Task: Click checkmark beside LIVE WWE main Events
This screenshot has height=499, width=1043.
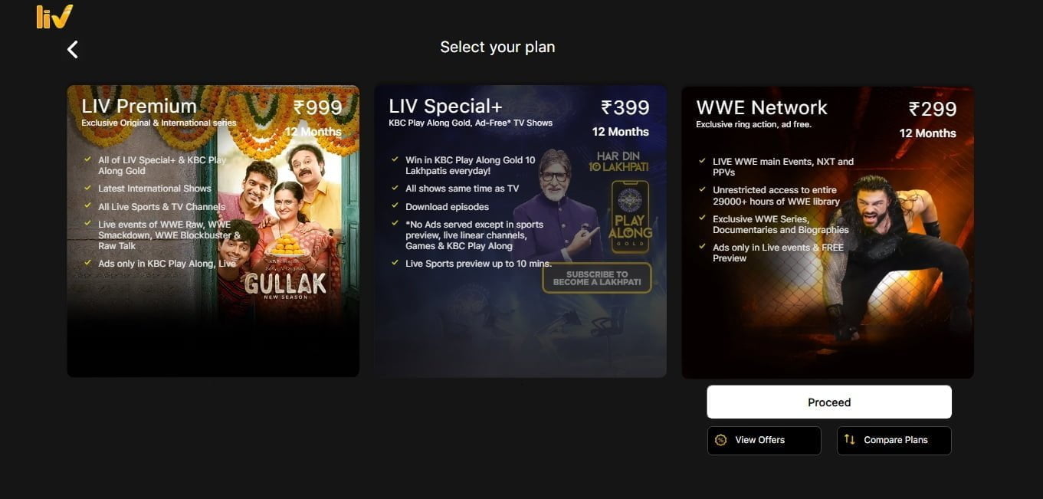Action: point(703,161)
